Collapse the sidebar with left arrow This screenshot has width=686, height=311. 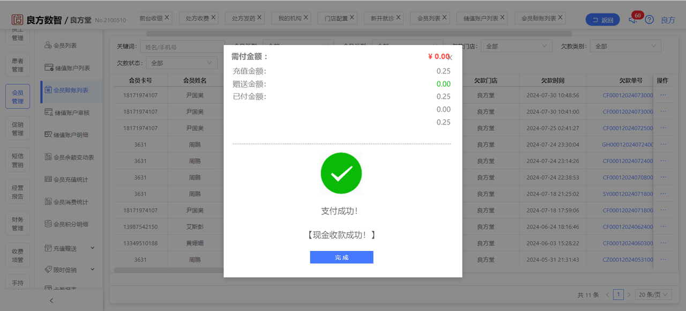(51, 300)
